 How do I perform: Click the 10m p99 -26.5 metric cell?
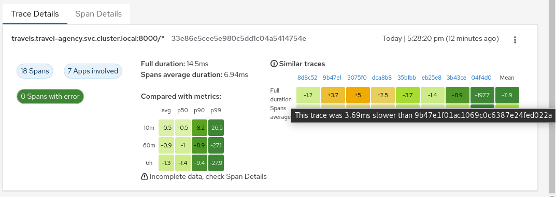click(216, 128)
